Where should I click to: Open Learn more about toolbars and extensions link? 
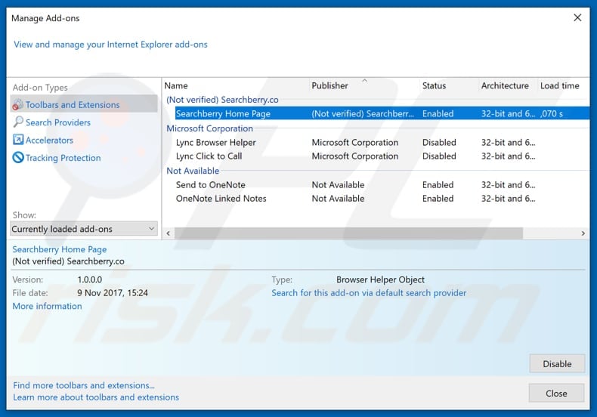pyautogui.click(x=96, y=397)
